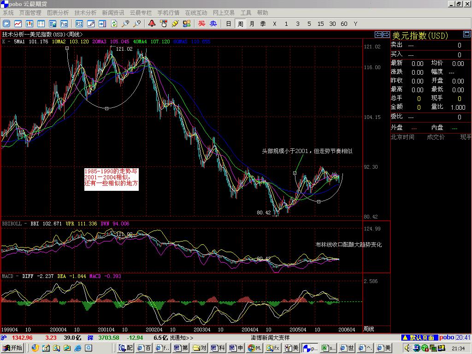Screen dimensions: 472x354
Task: Open the Internet Explorer quick launch icon
Action: pos(77,348)
